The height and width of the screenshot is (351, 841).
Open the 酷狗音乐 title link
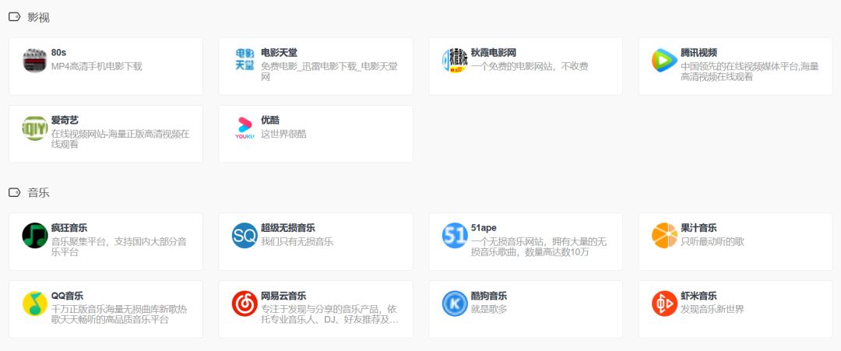488,296
